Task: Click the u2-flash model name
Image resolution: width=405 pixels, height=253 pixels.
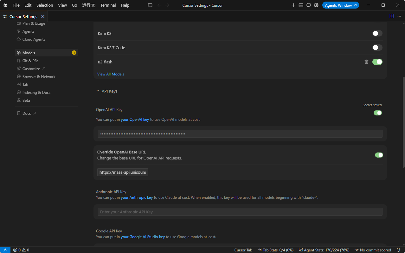Action: pyautogui.click(x=105, y=62)
